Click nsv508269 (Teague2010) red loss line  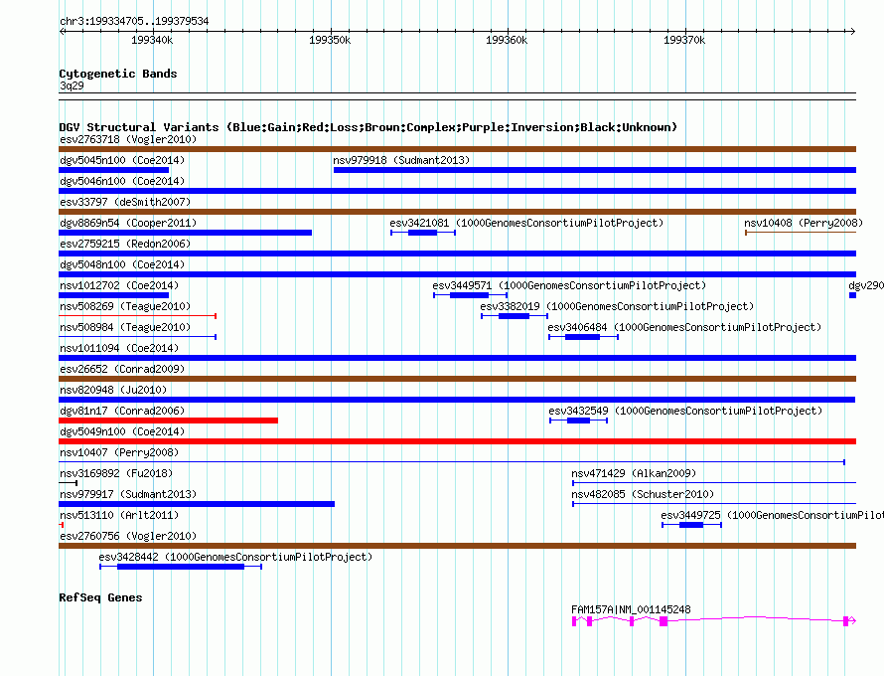coord(137,316)
